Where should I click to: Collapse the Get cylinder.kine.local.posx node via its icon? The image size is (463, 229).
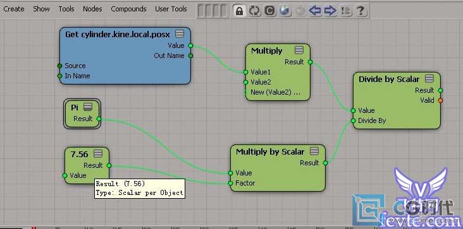(179, 34)
